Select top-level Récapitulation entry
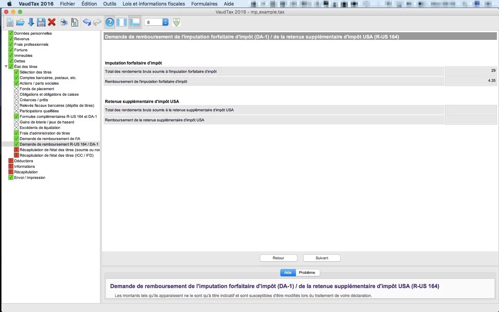The image size is (499, 312). click(26, 172)
